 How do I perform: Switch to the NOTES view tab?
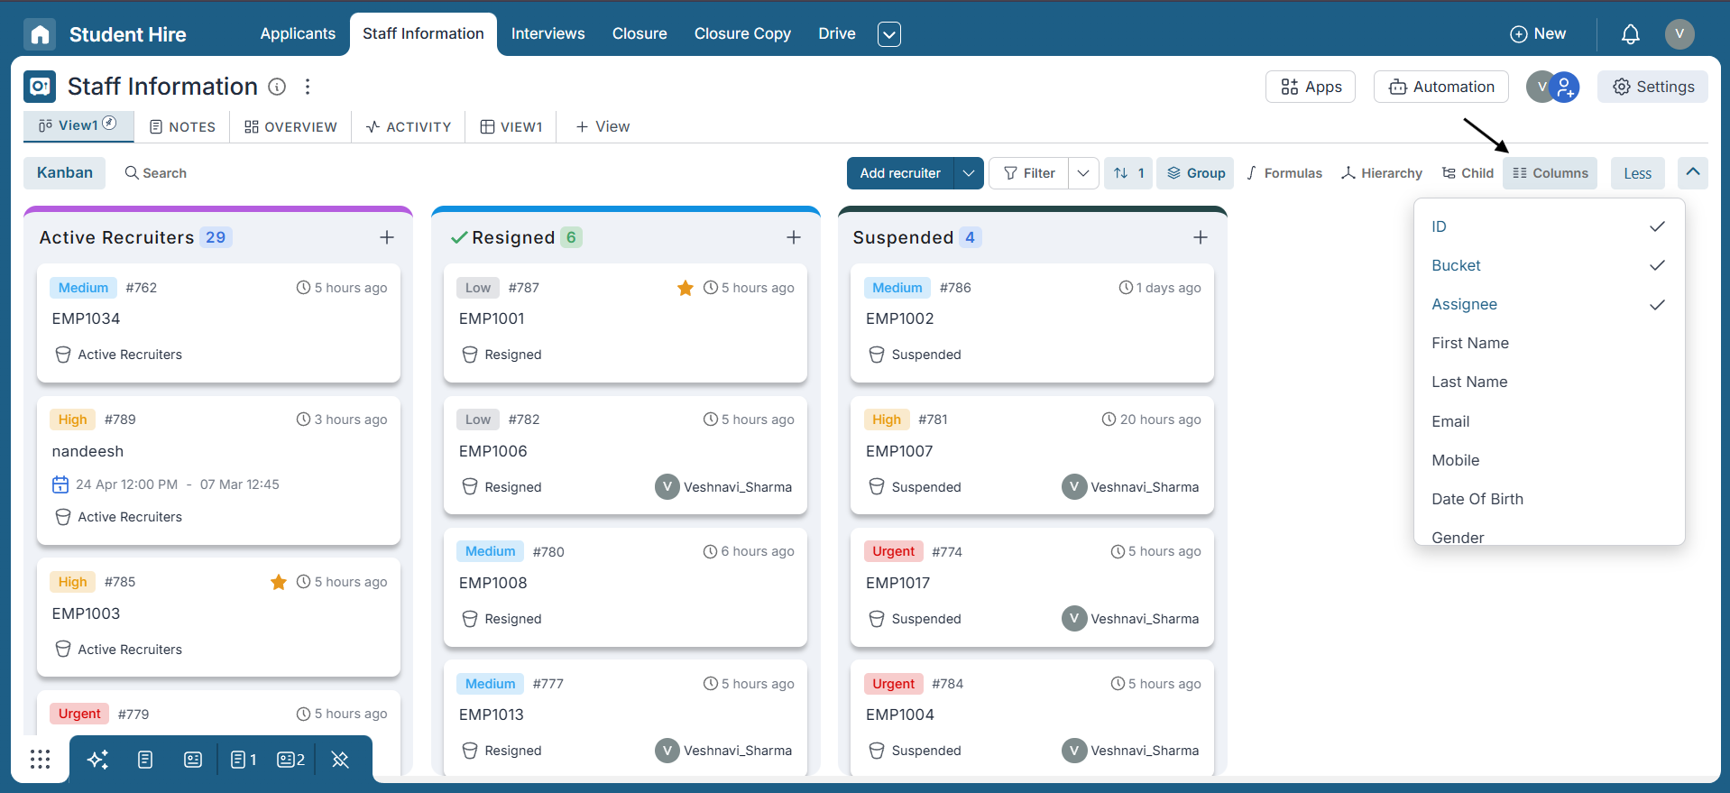[182, 127]
